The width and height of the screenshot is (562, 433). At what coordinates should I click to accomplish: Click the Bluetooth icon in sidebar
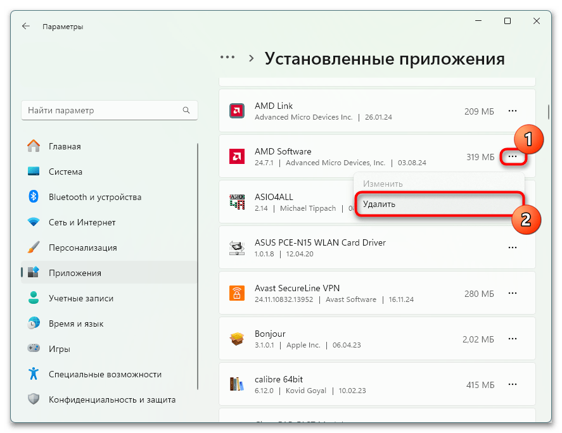[x=34, y=197]
